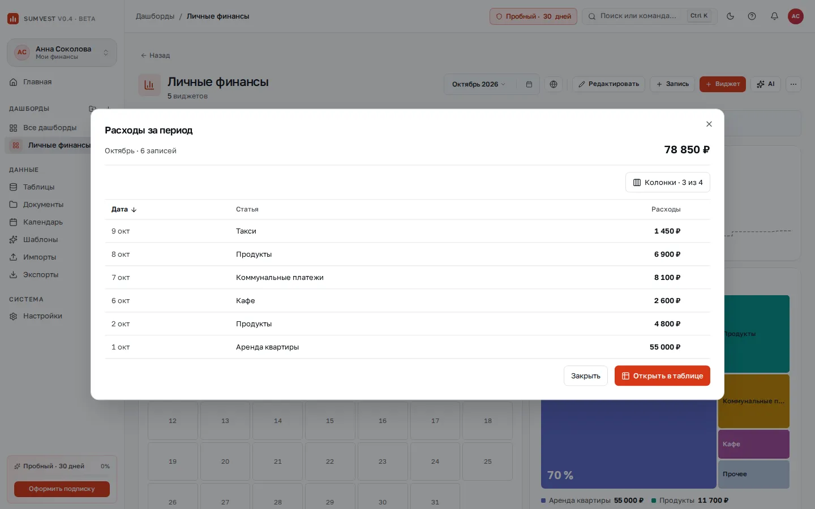Click the Закрыть button

[586, 376]
